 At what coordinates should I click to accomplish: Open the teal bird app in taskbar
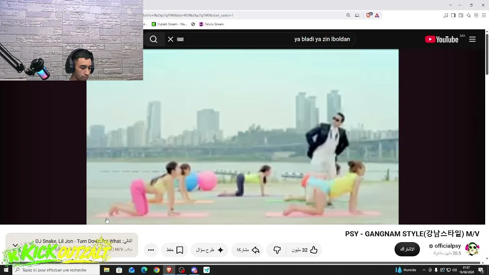[x=207, y=270]
